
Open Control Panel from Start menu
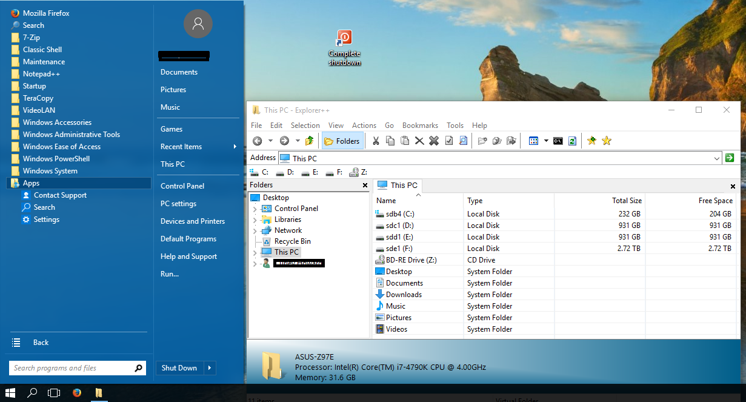pos(182,186)
